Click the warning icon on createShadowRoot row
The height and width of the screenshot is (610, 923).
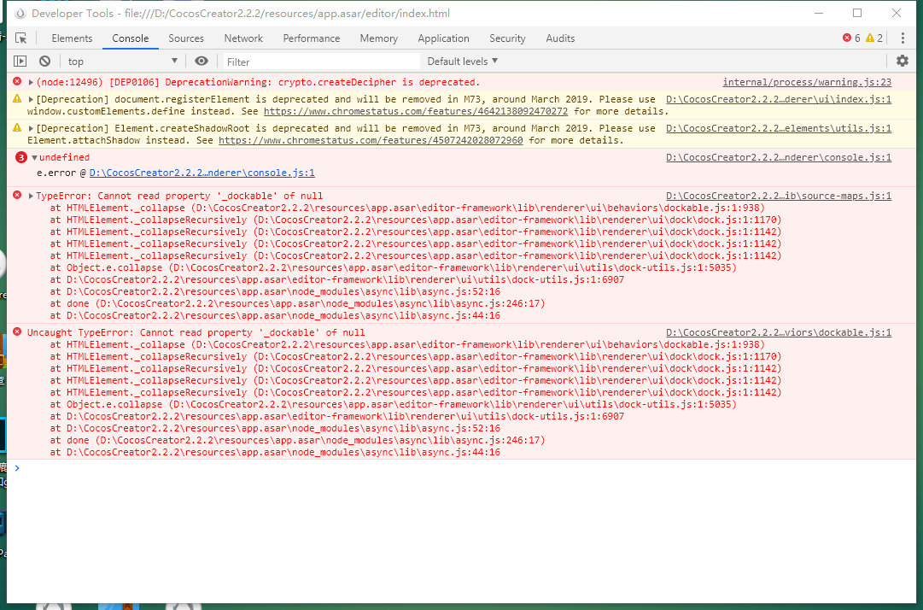pyautogui.click(x=17, y=128)
